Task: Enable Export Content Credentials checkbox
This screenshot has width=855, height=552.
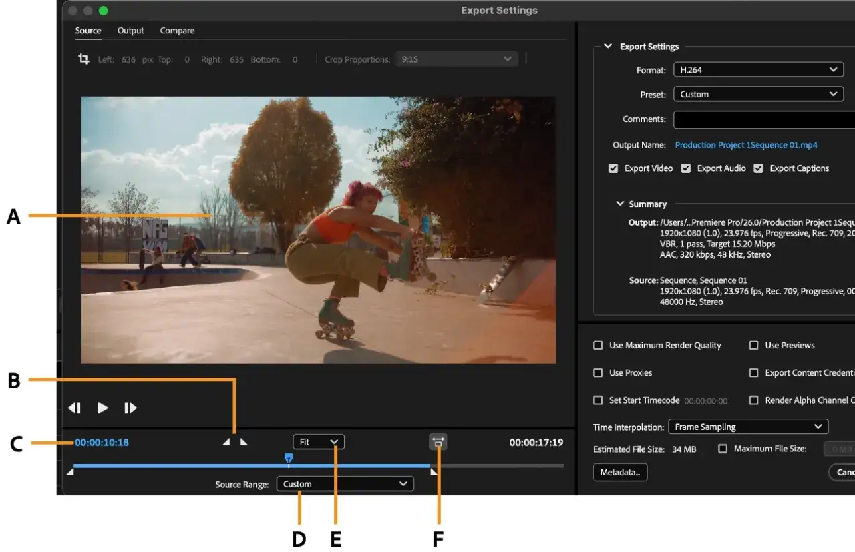Action: pos(753,372)
